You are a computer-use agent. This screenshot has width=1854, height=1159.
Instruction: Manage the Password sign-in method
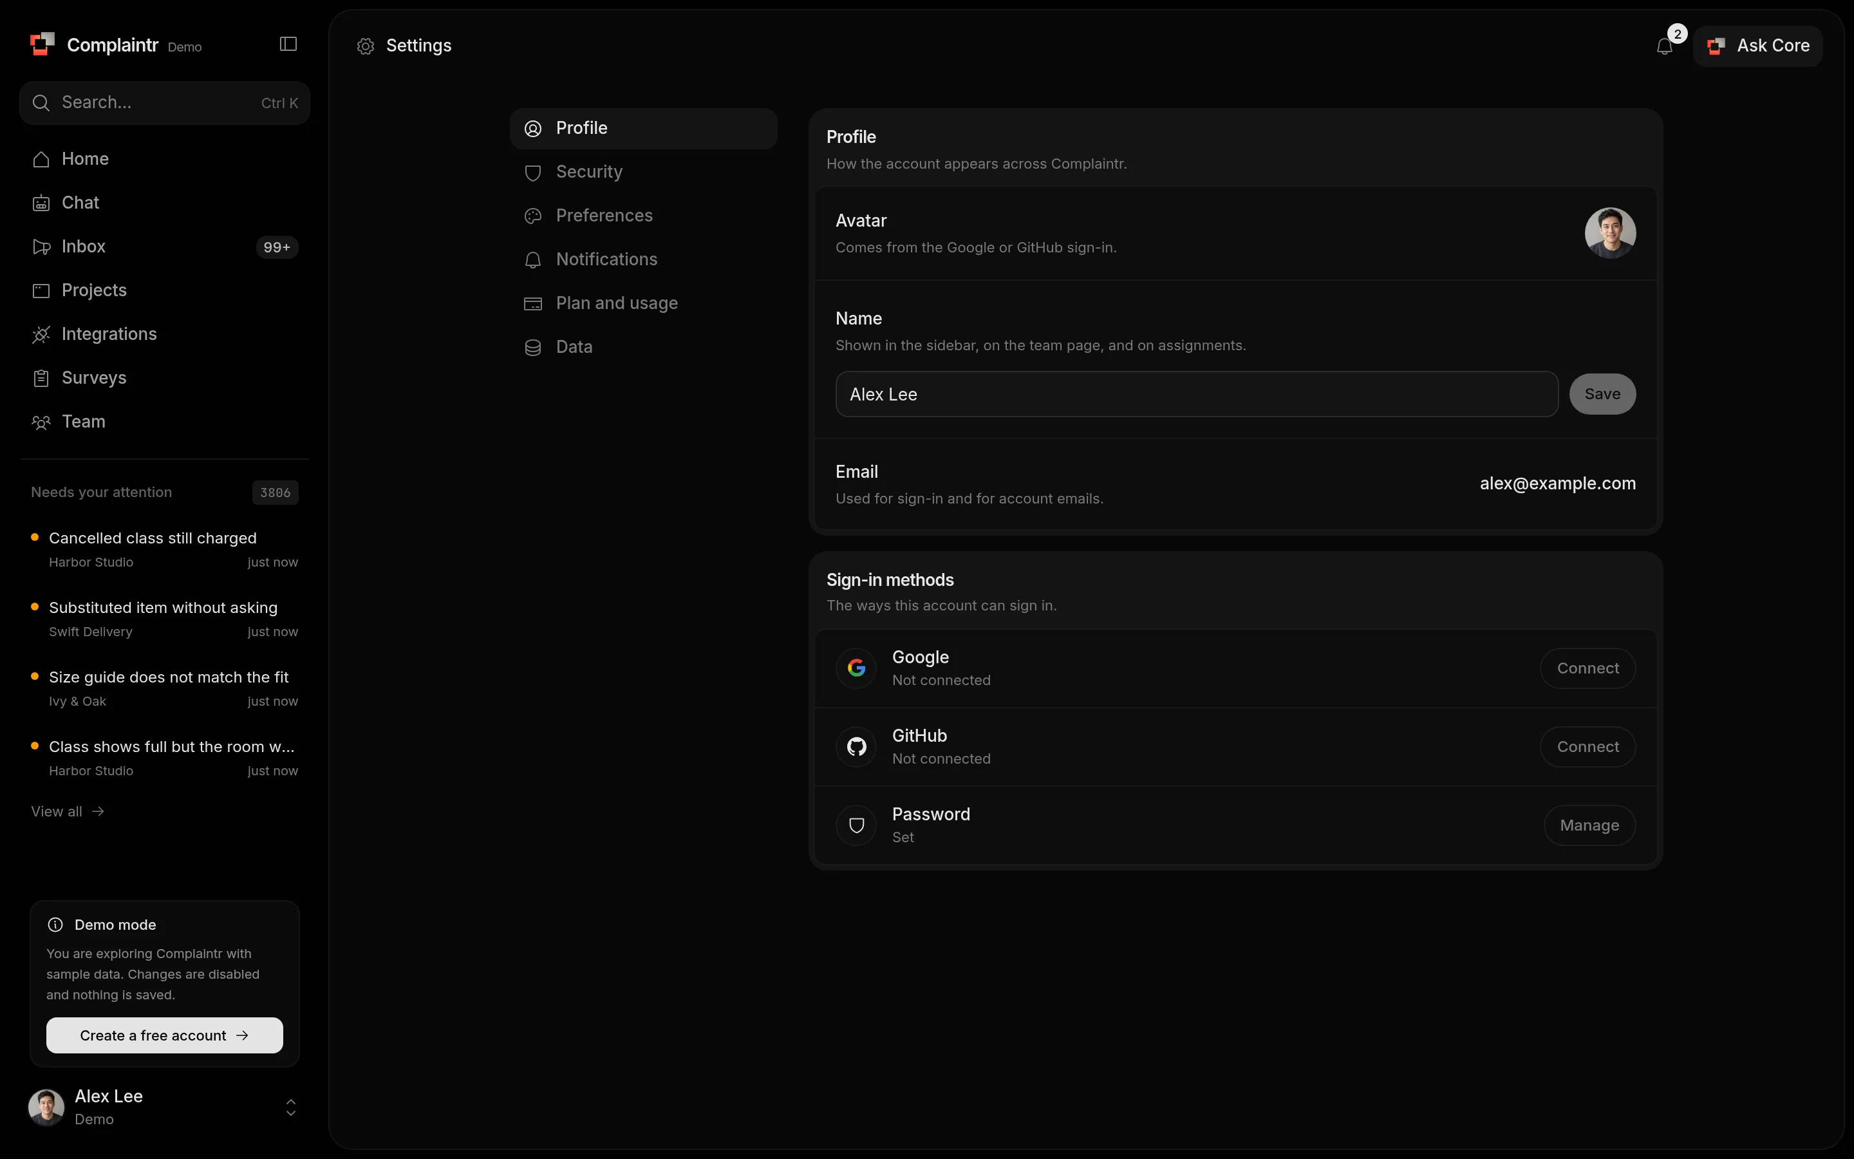1589,825
